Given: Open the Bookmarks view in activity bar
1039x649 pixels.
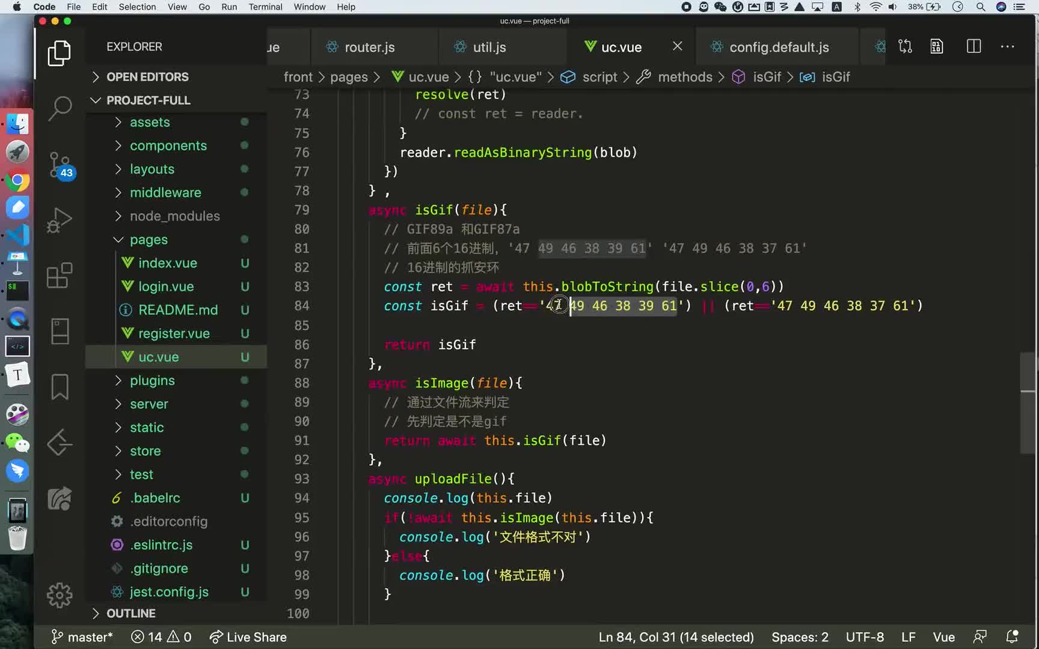Looking at the screenshot, I should click(59, 386).
